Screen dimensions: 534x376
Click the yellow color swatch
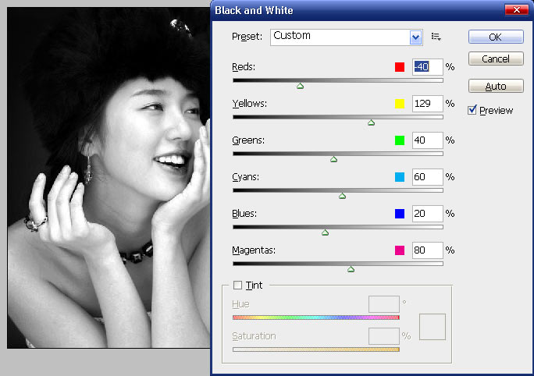[x=400, y=104]
